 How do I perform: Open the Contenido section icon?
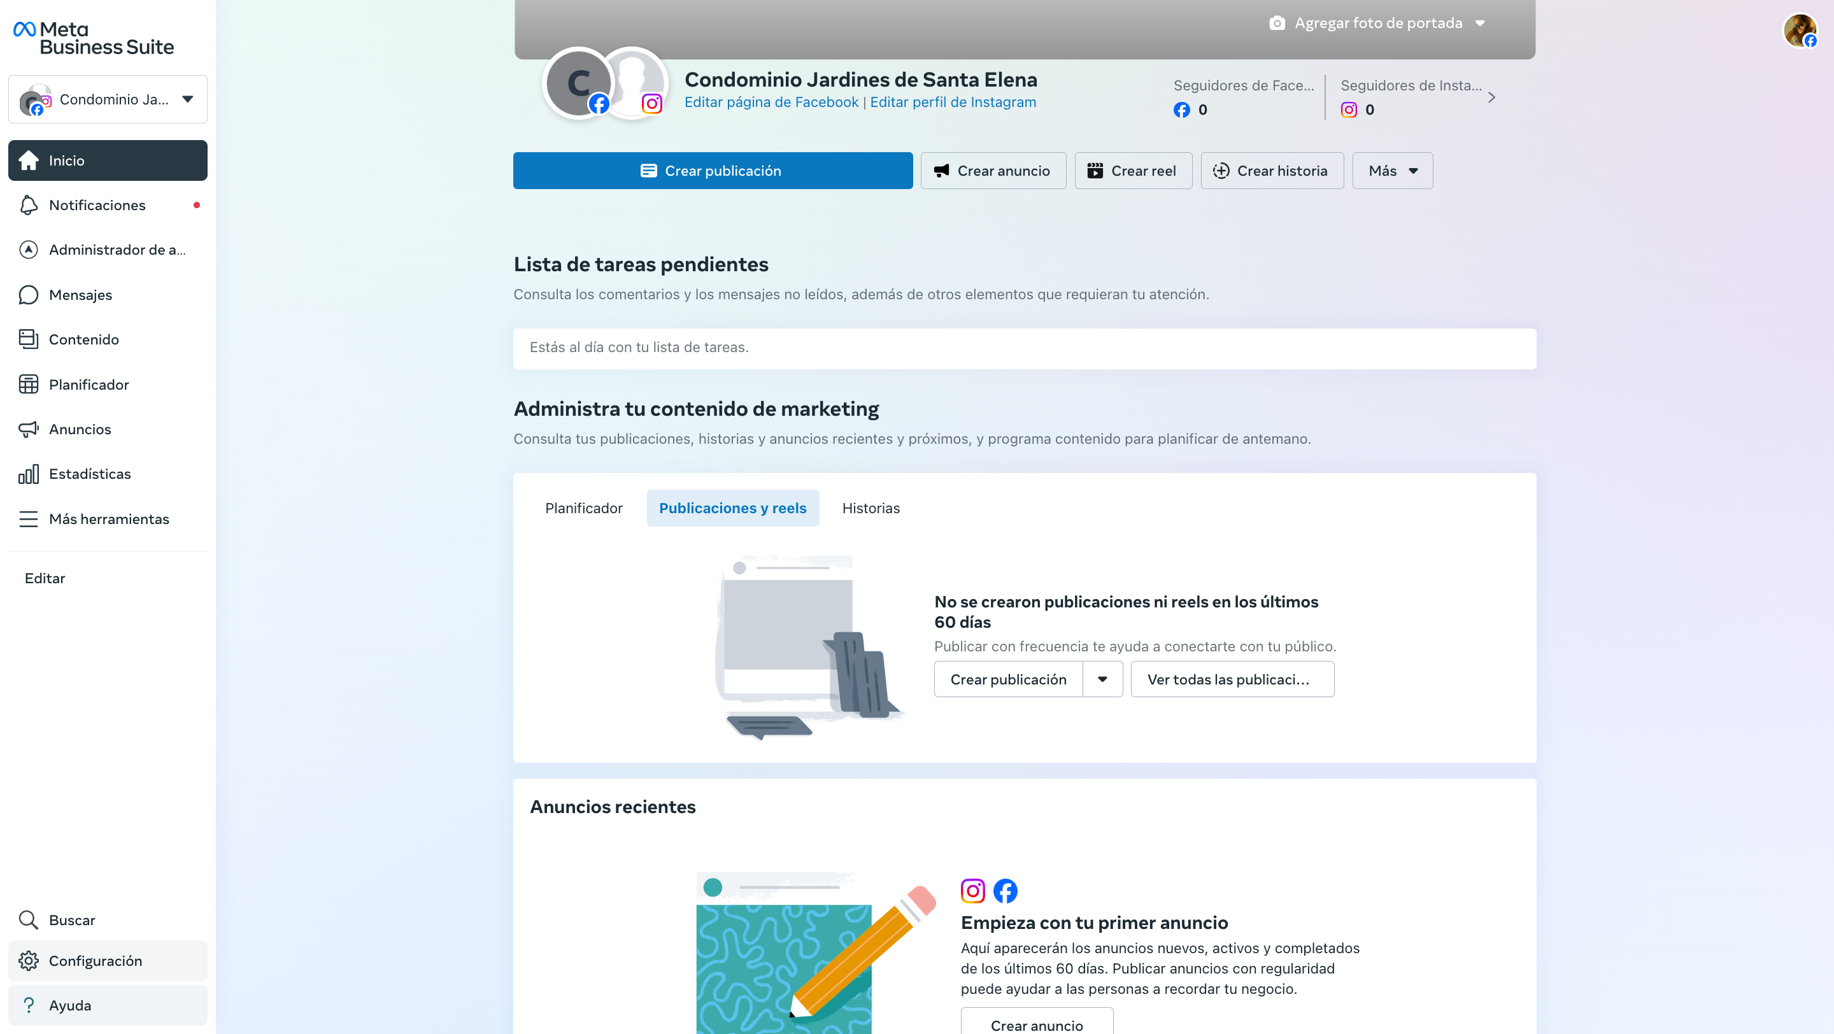29,339
